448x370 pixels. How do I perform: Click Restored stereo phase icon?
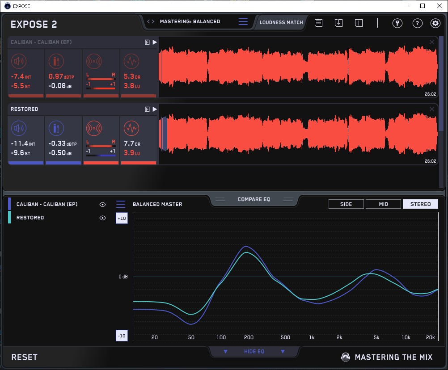click(94, 128)
